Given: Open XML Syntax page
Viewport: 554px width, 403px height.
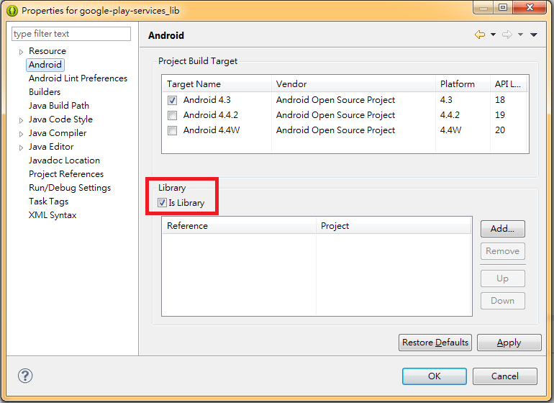Looking at the screenshot, I should (x=53, y=215).
